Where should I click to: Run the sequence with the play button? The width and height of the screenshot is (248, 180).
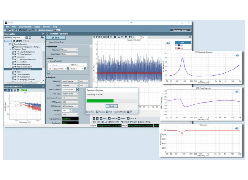click(x=8, y=41)
